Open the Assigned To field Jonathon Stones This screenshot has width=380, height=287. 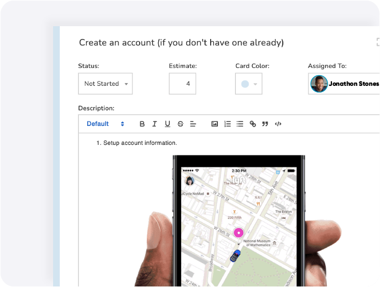[x=344, y=84]
